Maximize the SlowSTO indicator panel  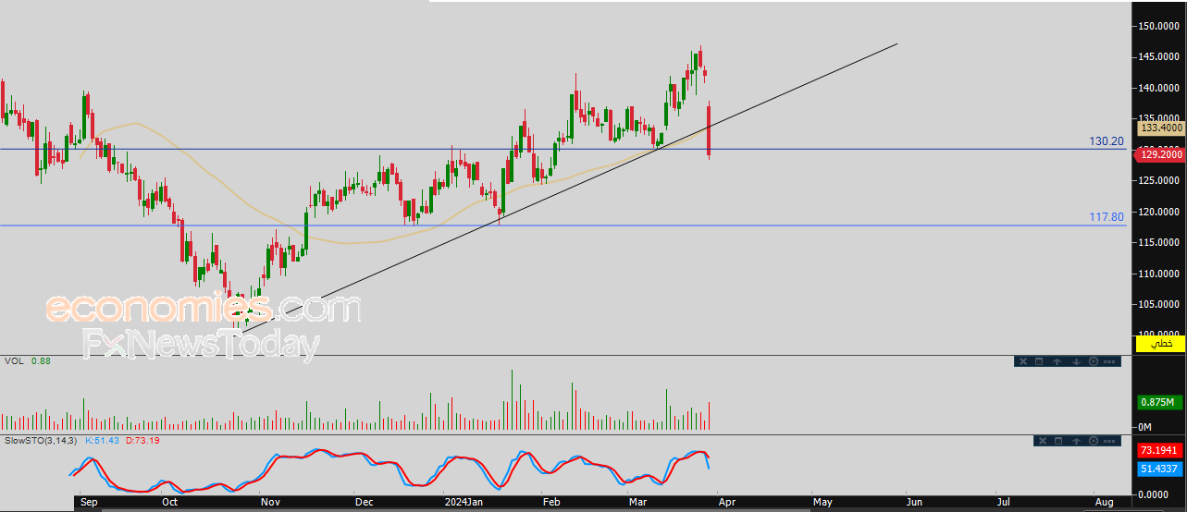pos(1058,441)
